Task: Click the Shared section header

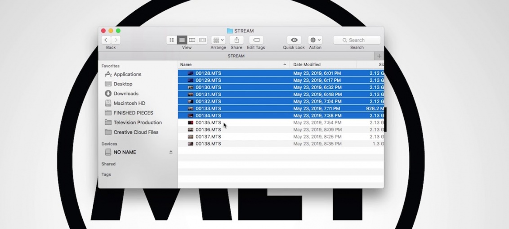Action: coord(108,164)
